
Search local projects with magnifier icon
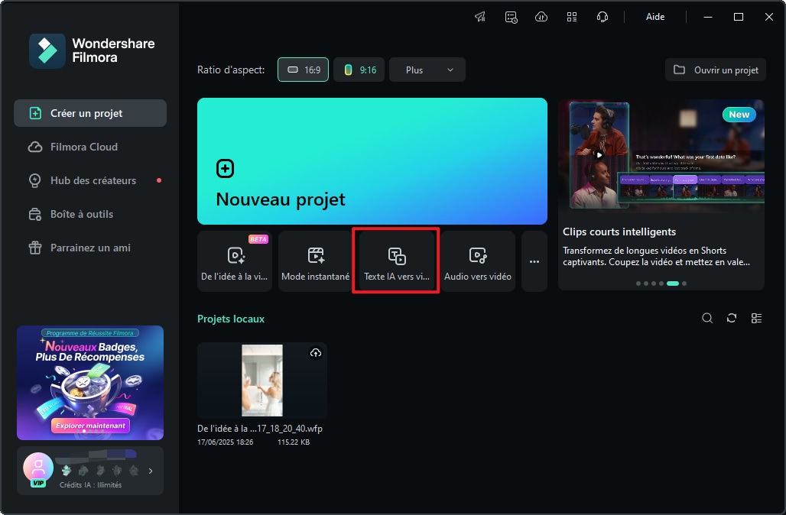coord(707,318)
